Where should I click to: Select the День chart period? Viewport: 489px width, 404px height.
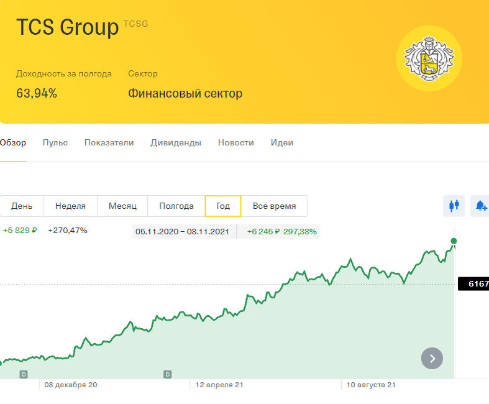click(22, 206)
